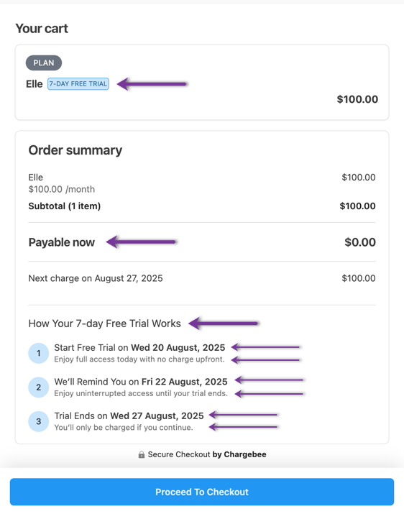Select the Elle plan name in cart
The width and height of the screenshot is (404, 514).
[x=34, y=84]
